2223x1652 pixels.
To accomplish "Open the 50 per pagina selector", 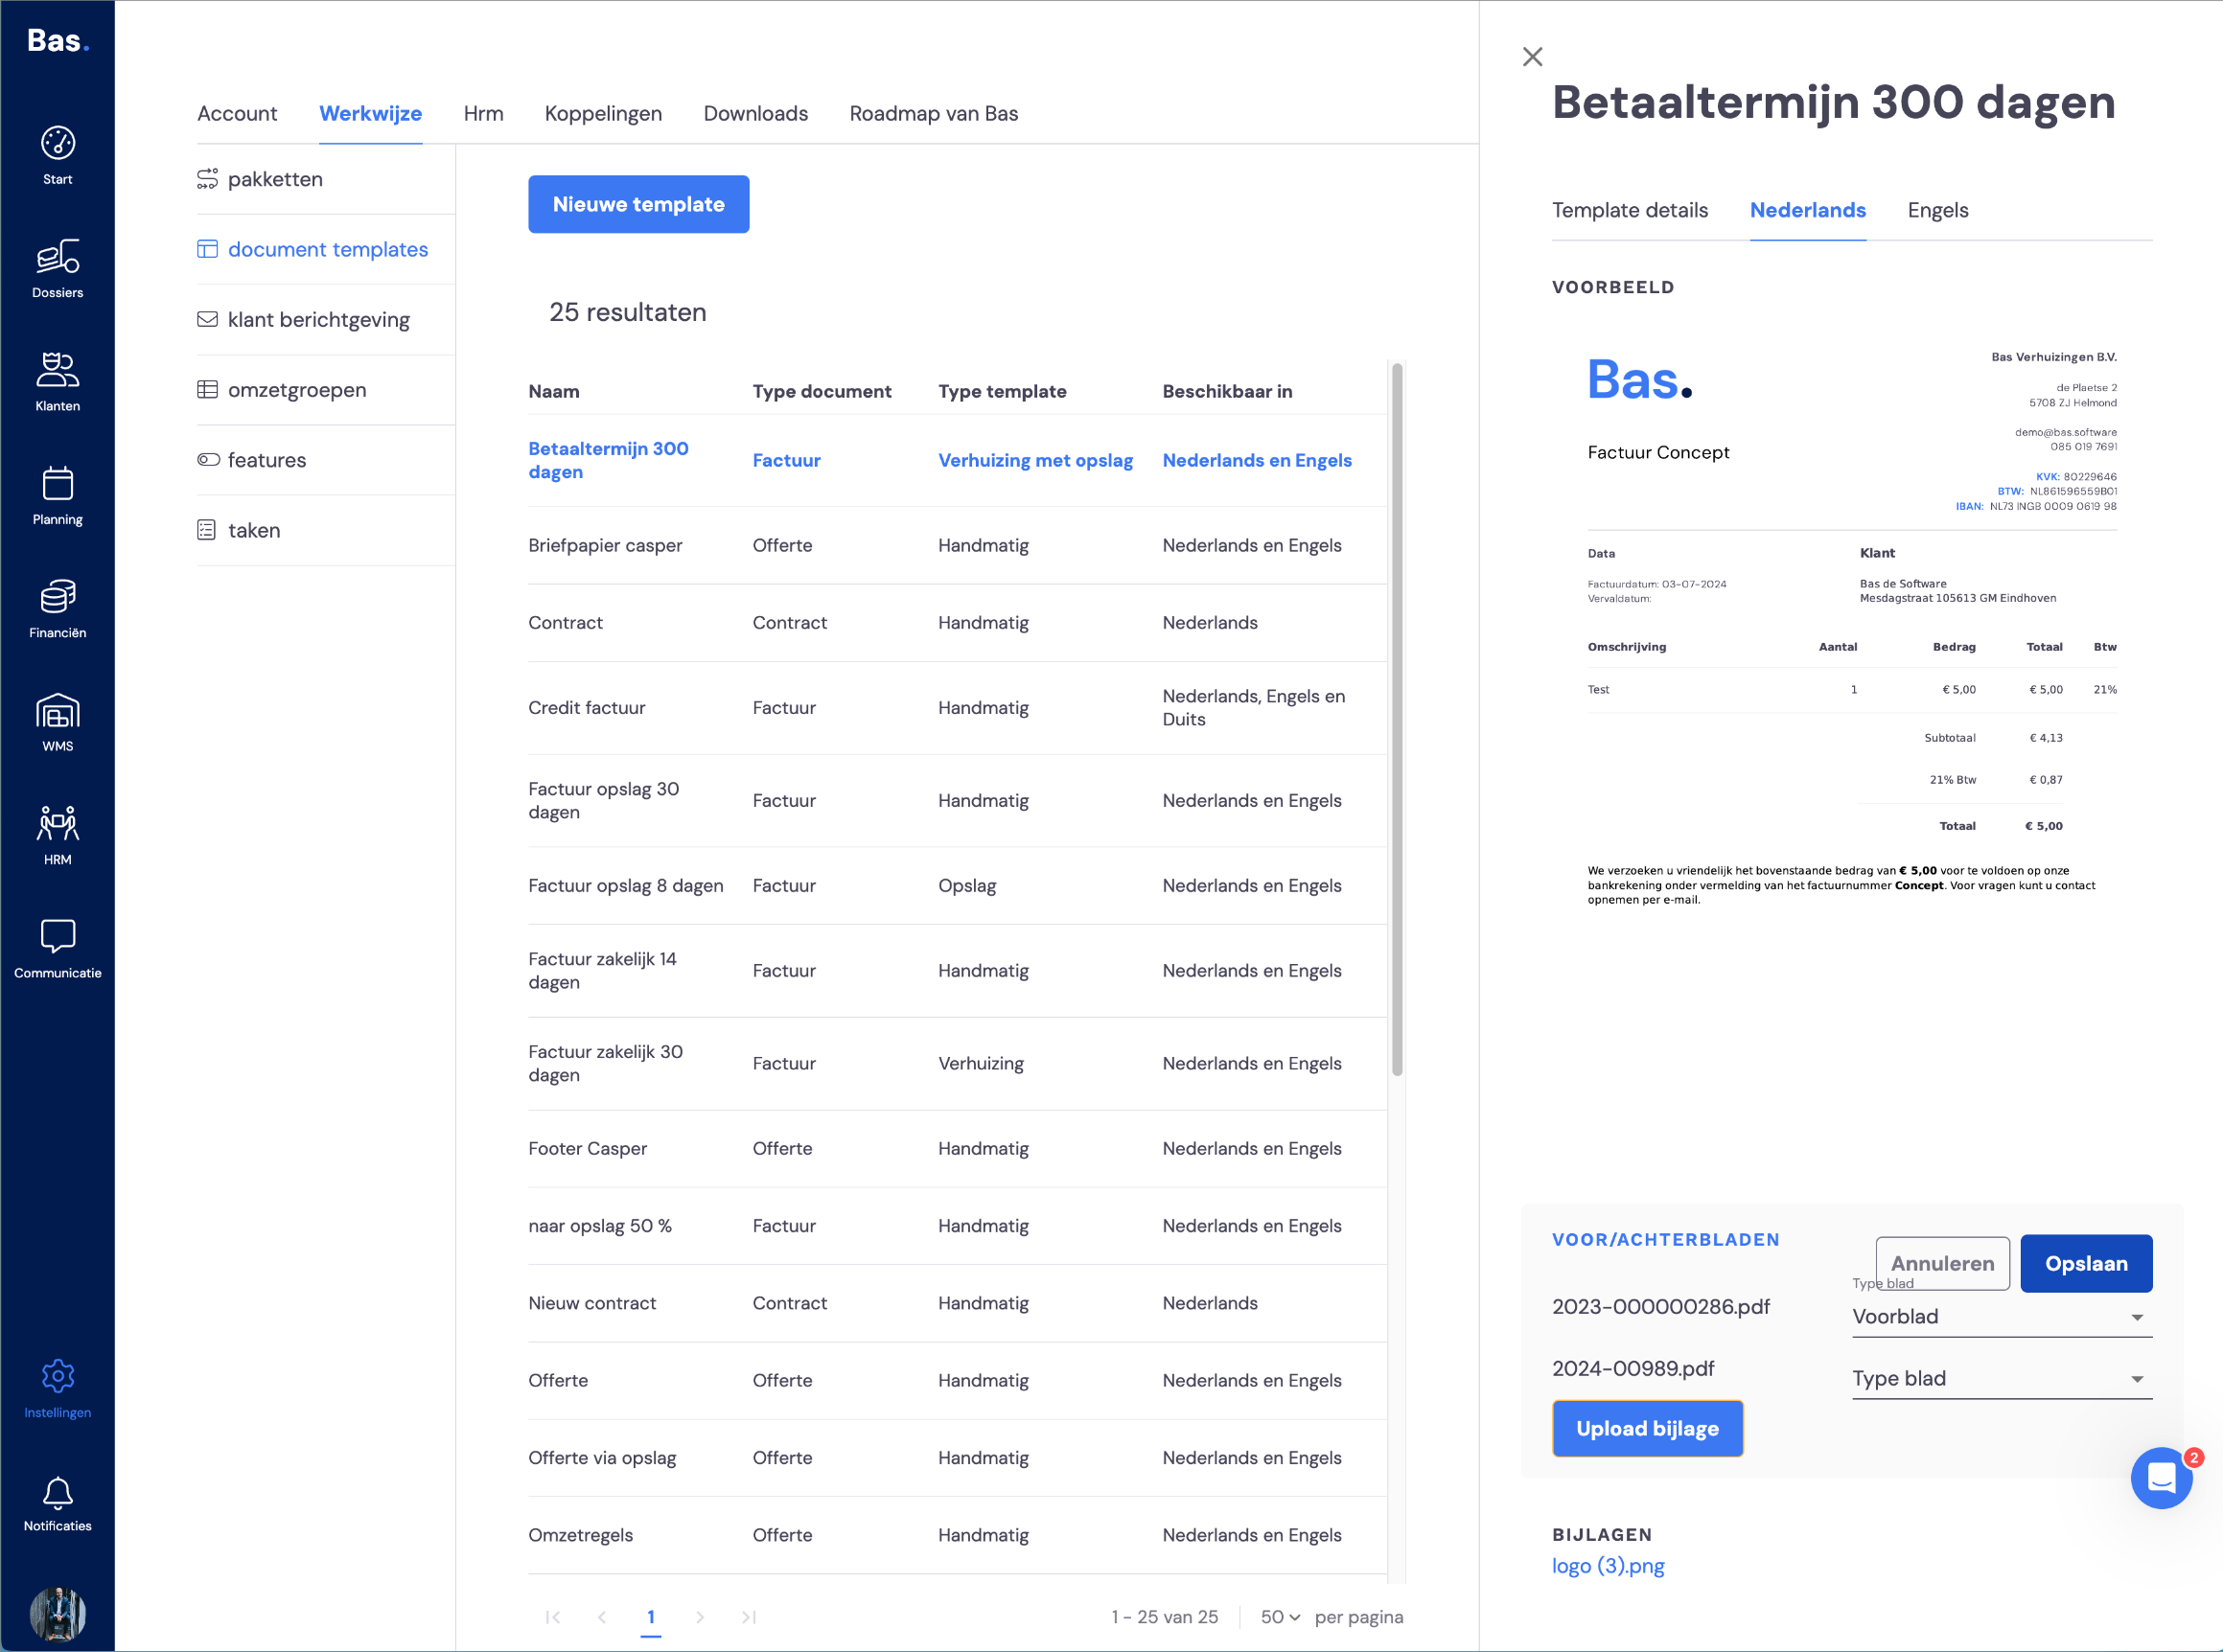I will [1280, 1617].
